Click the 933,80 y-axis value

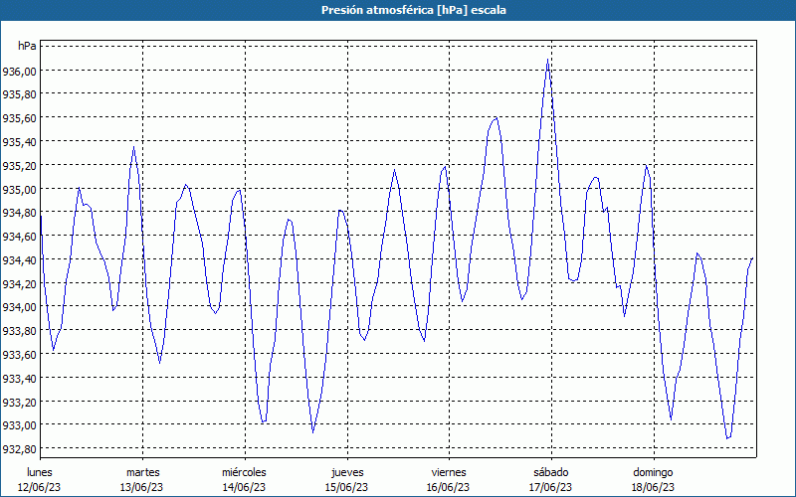19,331
